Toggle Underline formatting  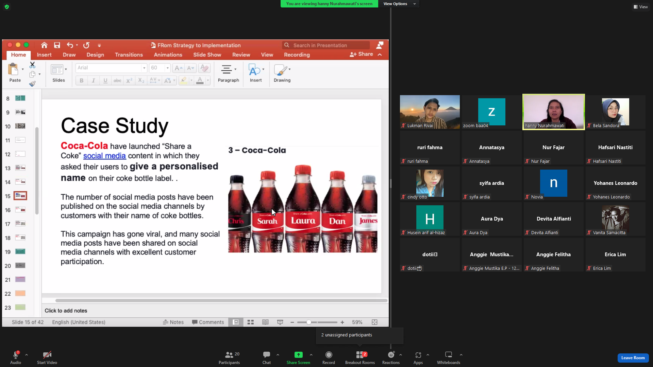(105, 81)
